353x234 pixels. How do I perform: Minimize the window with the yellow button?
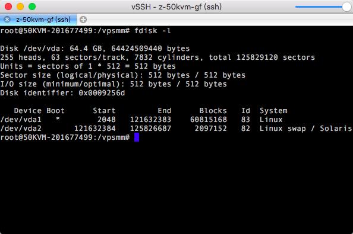pos(20,7)
